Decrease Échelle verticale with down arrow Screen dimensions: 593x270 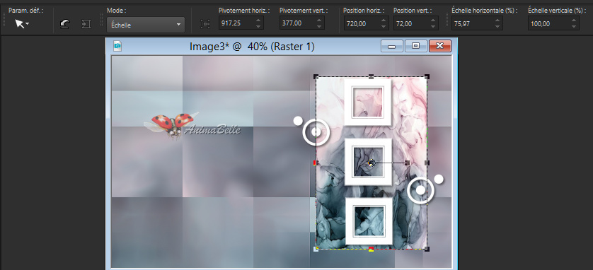(574, 27)
